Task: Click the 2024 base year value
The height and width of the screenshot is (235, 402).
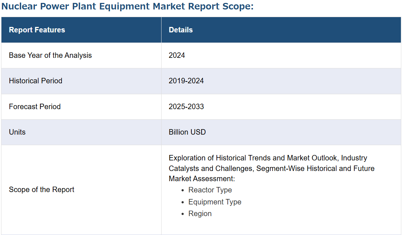Action: tap(177, 55)
